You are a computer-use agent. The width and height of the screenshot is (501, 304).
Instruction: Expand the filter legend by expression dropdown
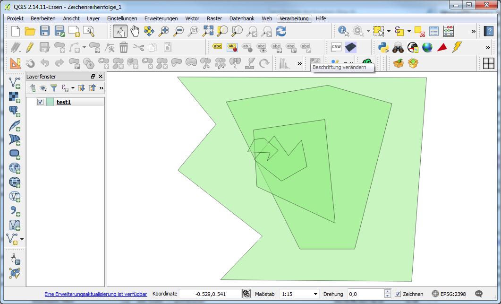pos(73,88)
